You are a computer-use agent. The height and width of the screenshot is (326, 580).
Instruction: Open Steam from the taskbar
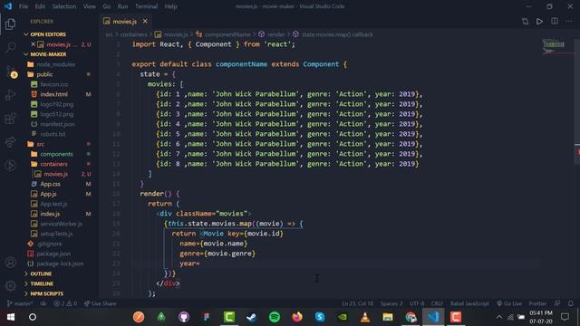tap(252, 317)
